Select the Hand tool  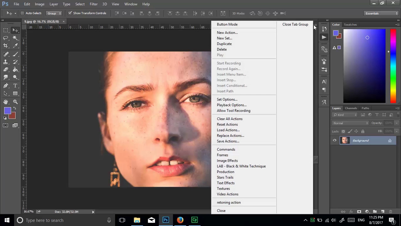[x=6, y=102]
